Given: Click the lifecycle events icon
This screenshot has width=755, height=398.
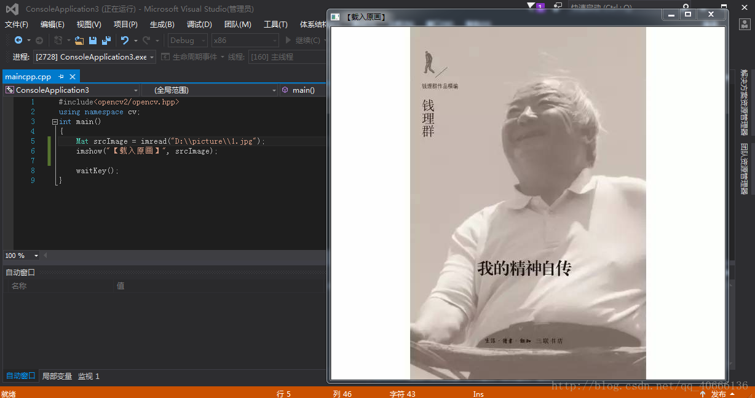Looking at the screenshot, I should tap(165, 57).
